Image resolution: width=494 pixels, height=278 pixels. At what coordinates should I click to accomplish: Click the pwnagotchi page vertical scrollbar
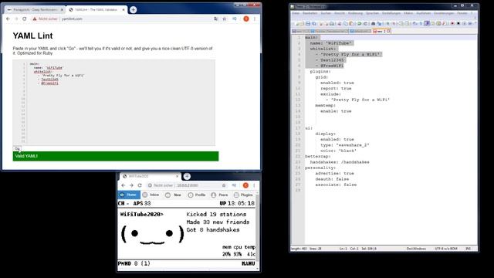[x=258, y=230]
